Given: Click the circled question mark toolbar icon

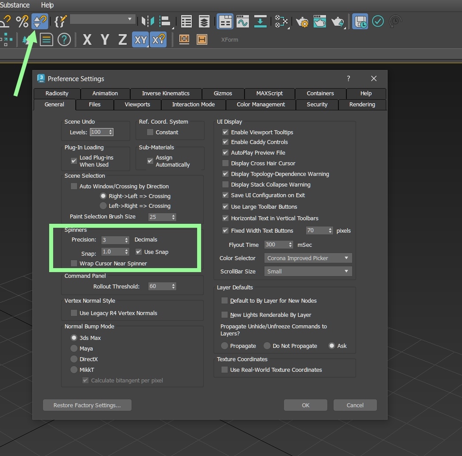Looking at the screenshot, I should [x=64, y=39].
